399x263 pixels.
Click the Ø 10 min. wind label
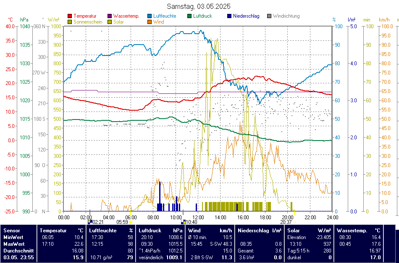[x=198, y=237]
